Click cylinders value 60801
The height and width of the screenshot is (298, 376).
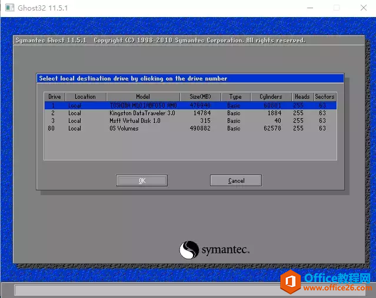click(x=272, y=105)
